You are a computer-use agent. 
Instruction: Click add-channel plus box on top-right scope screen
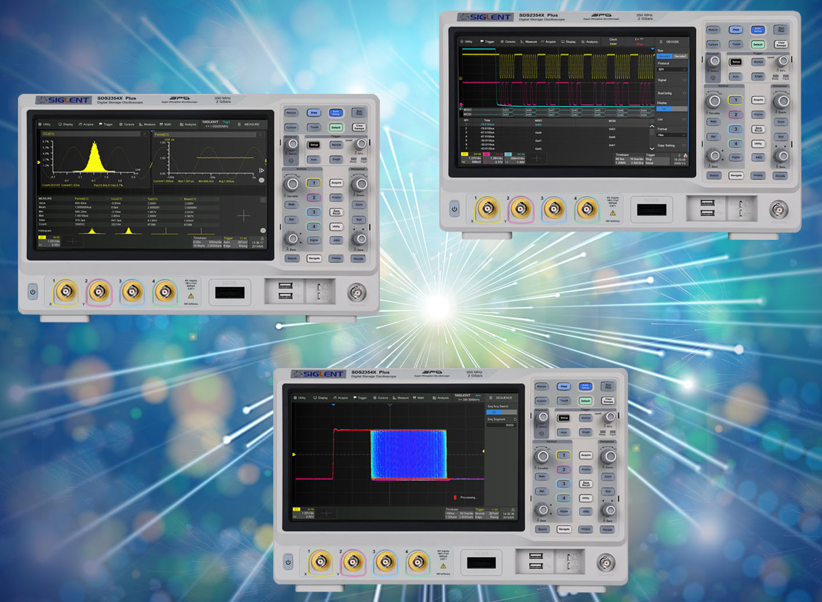(537, 158)
